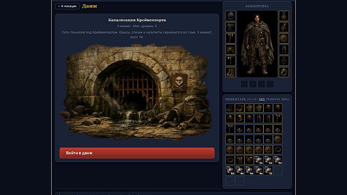Select the ring item beside the inventory chest armor
The height and width of the screenshot is (195, 347).
pos(230,160)
